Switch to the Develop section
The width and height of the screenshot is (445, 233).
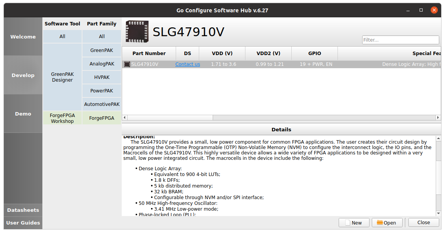(23, 75)
